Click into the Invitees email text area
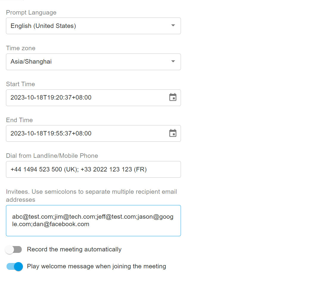This screenshot has width=314, height=282. tap(93, 220)
